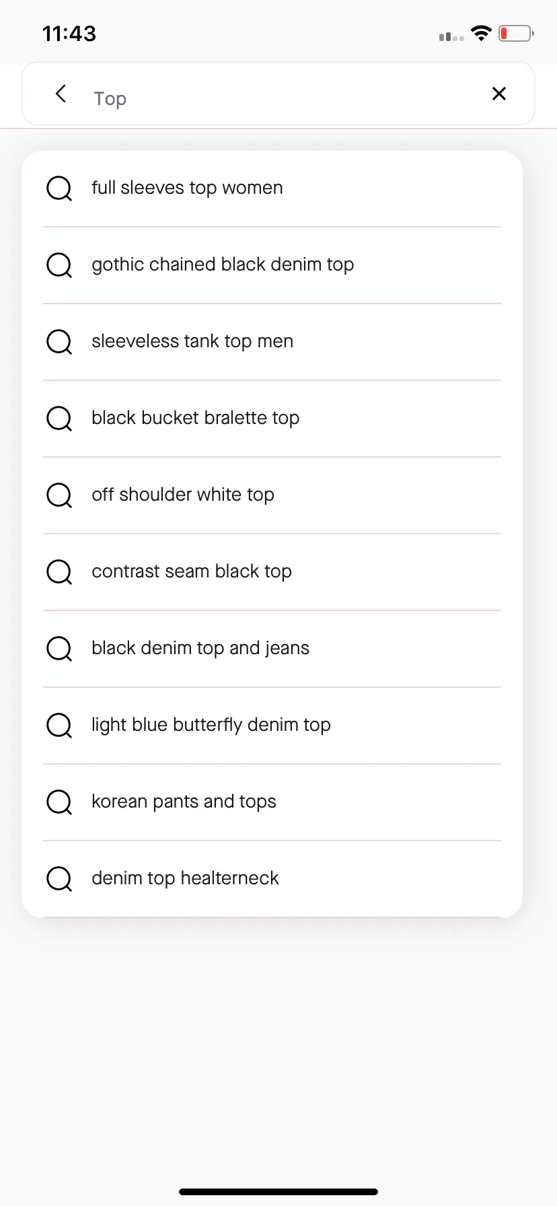Choose 'denim top healterneck' suggestion
Image resolution: width=557 pixels, height=1206 pixels.
coord(272,879)
